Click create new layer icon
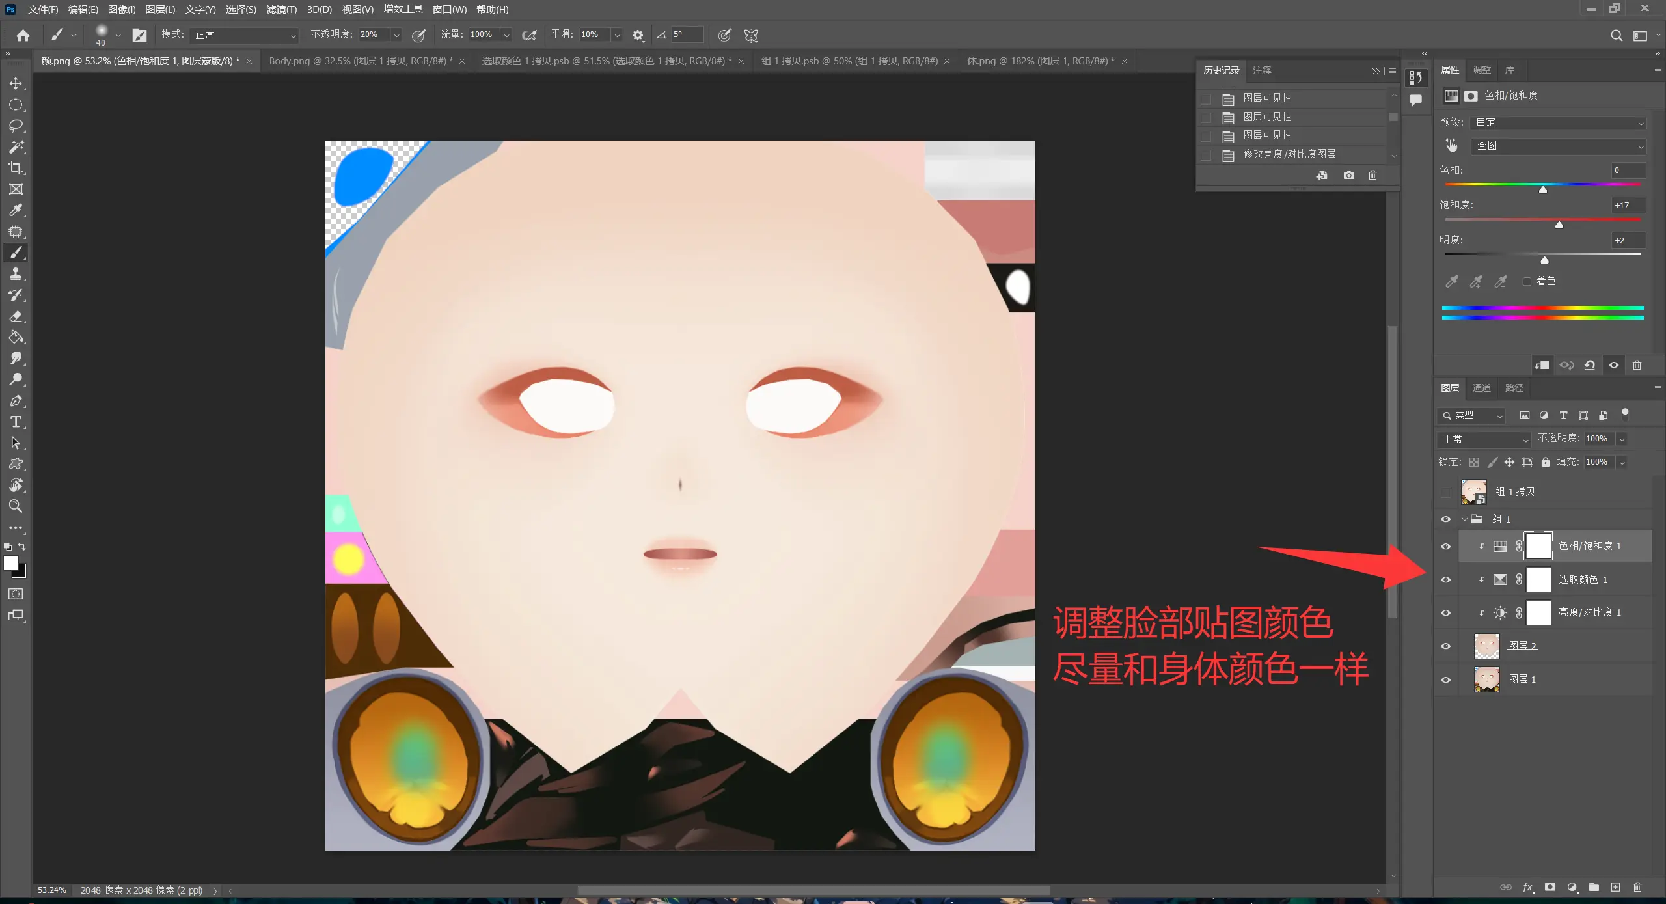 1615,887
